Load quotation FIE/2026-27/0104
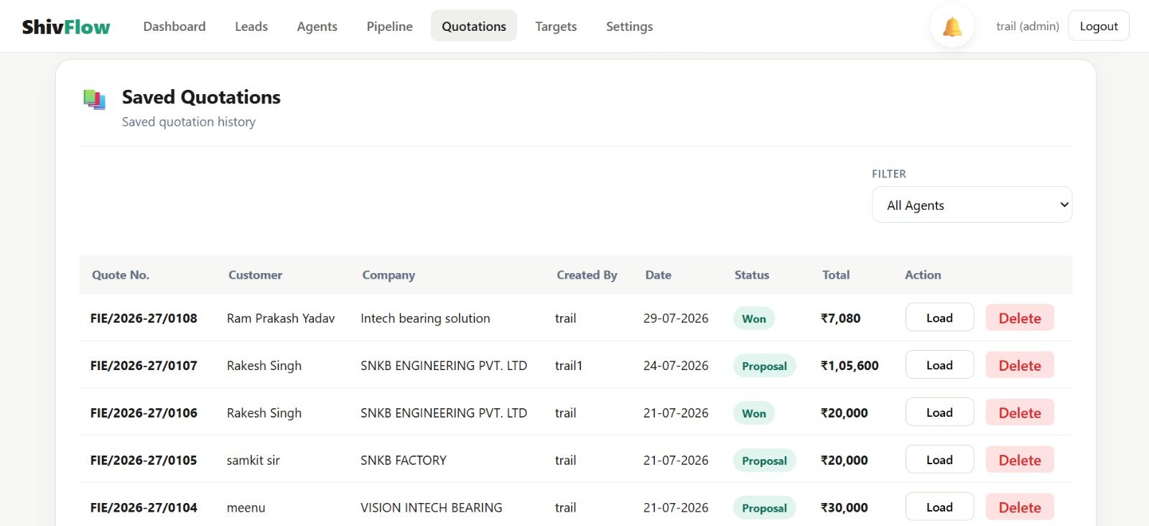 (x=939, y=507)
